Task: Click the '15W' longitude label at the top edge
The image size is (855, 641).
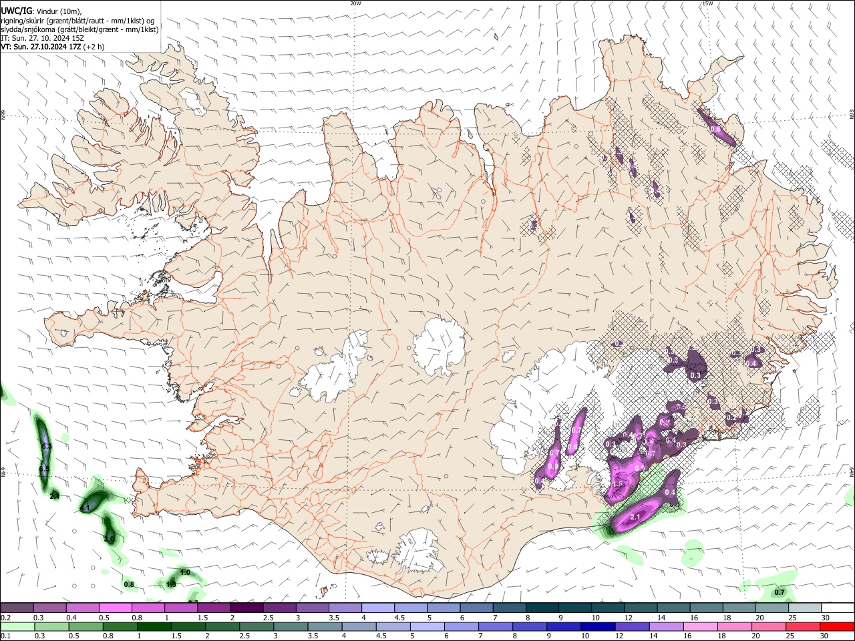Action: pos(707,3)
